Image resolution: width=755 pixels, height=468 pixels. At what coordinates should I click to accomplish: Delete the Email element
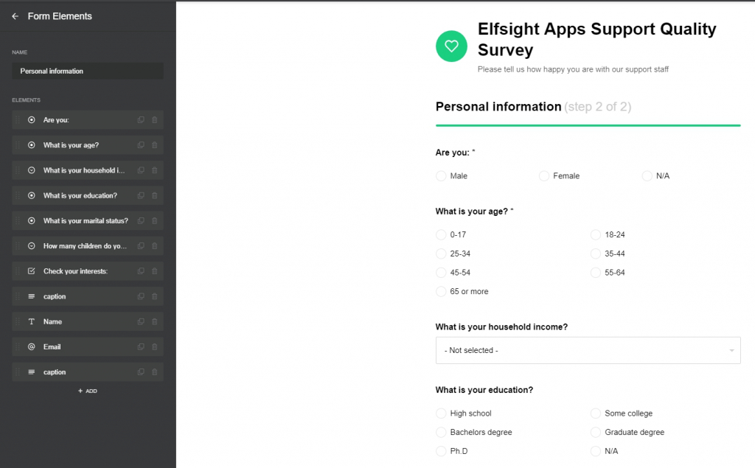(155, 346)
